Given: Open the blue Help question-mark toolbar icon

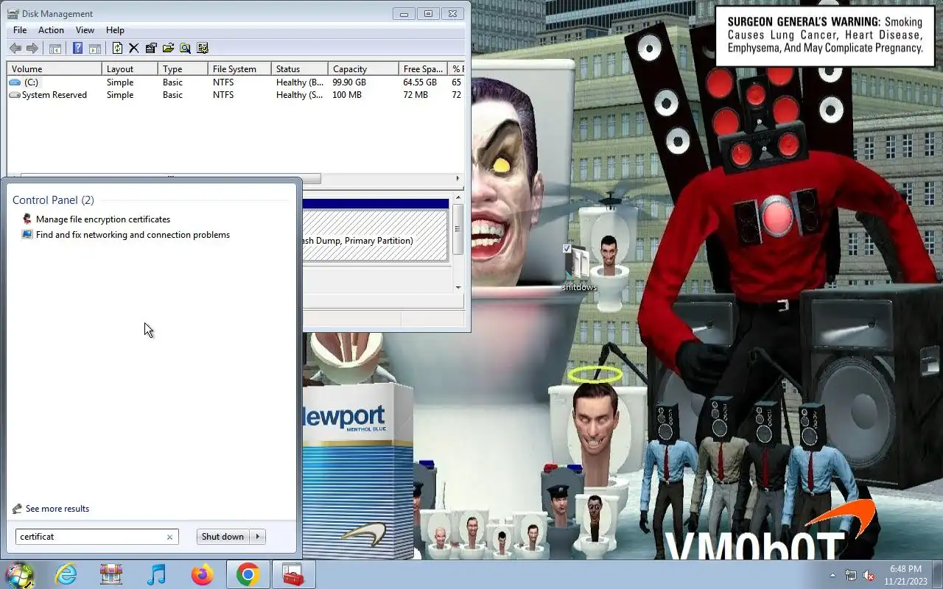Looking at the screenshot, I should pos(77,49).
